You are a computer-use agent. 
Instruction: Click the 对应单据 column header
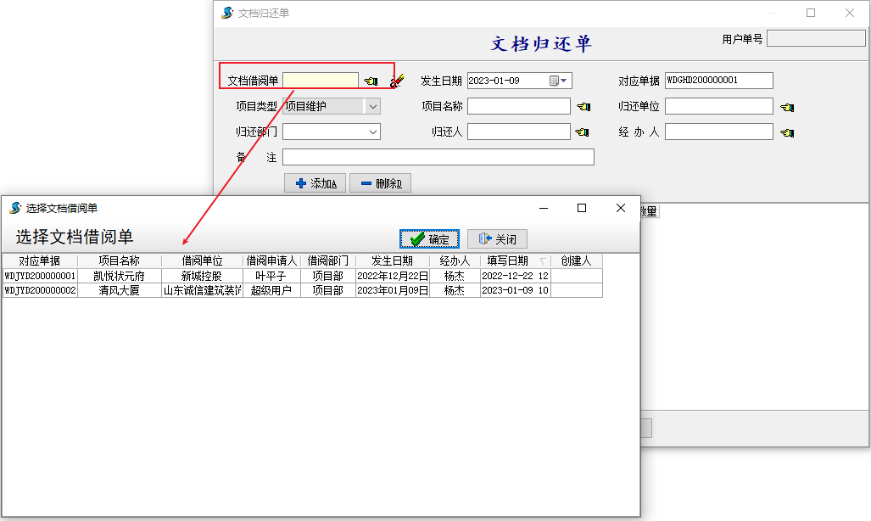coord(39,260)
